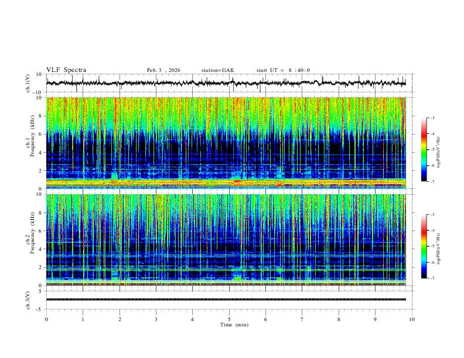Click the "10" label on the time axis
This screenshot has width=464, height=358.
(x=412, y=319)
